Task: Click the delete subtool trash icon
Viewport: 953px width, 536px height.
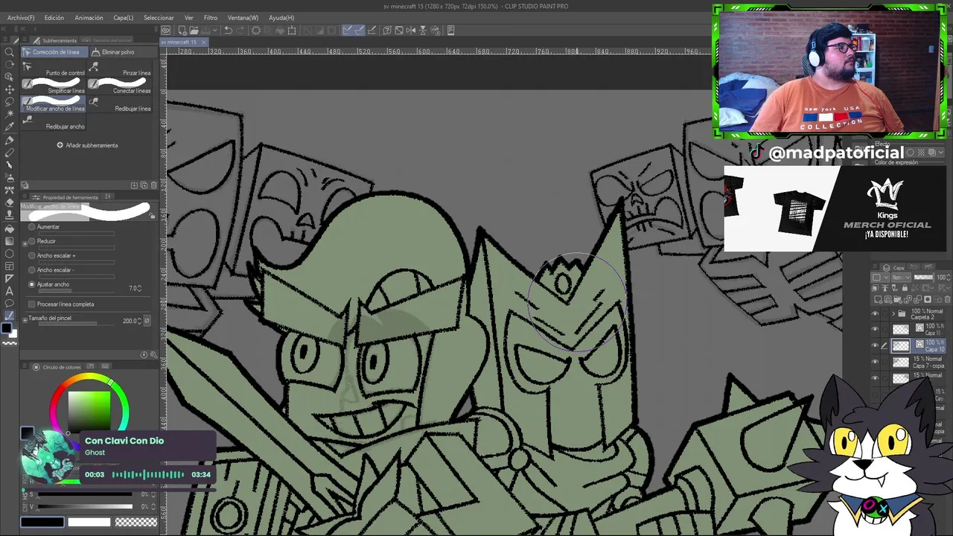Action: pyautogui.click(x=154, y=185)
